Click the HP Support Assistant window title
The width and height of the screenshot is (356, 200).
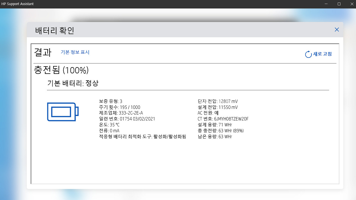point(17,4)
